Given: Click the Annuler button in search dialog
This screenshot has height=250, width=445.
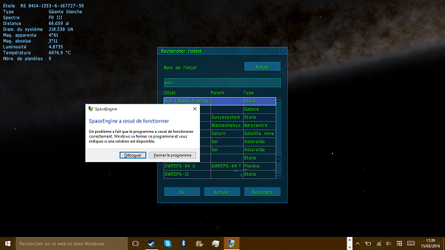Looking at the screenshot, I should [222, 192].
